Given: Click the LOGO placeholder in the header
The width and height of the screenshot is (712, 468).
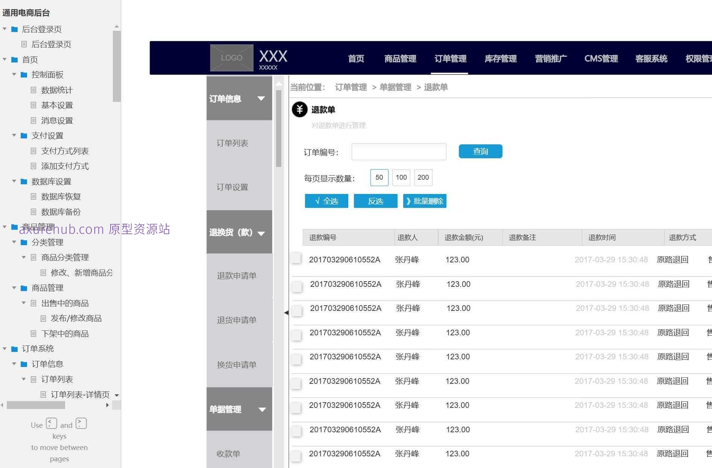Looking at the screenshot, I should pyautogui.click(x=231, y=57).
